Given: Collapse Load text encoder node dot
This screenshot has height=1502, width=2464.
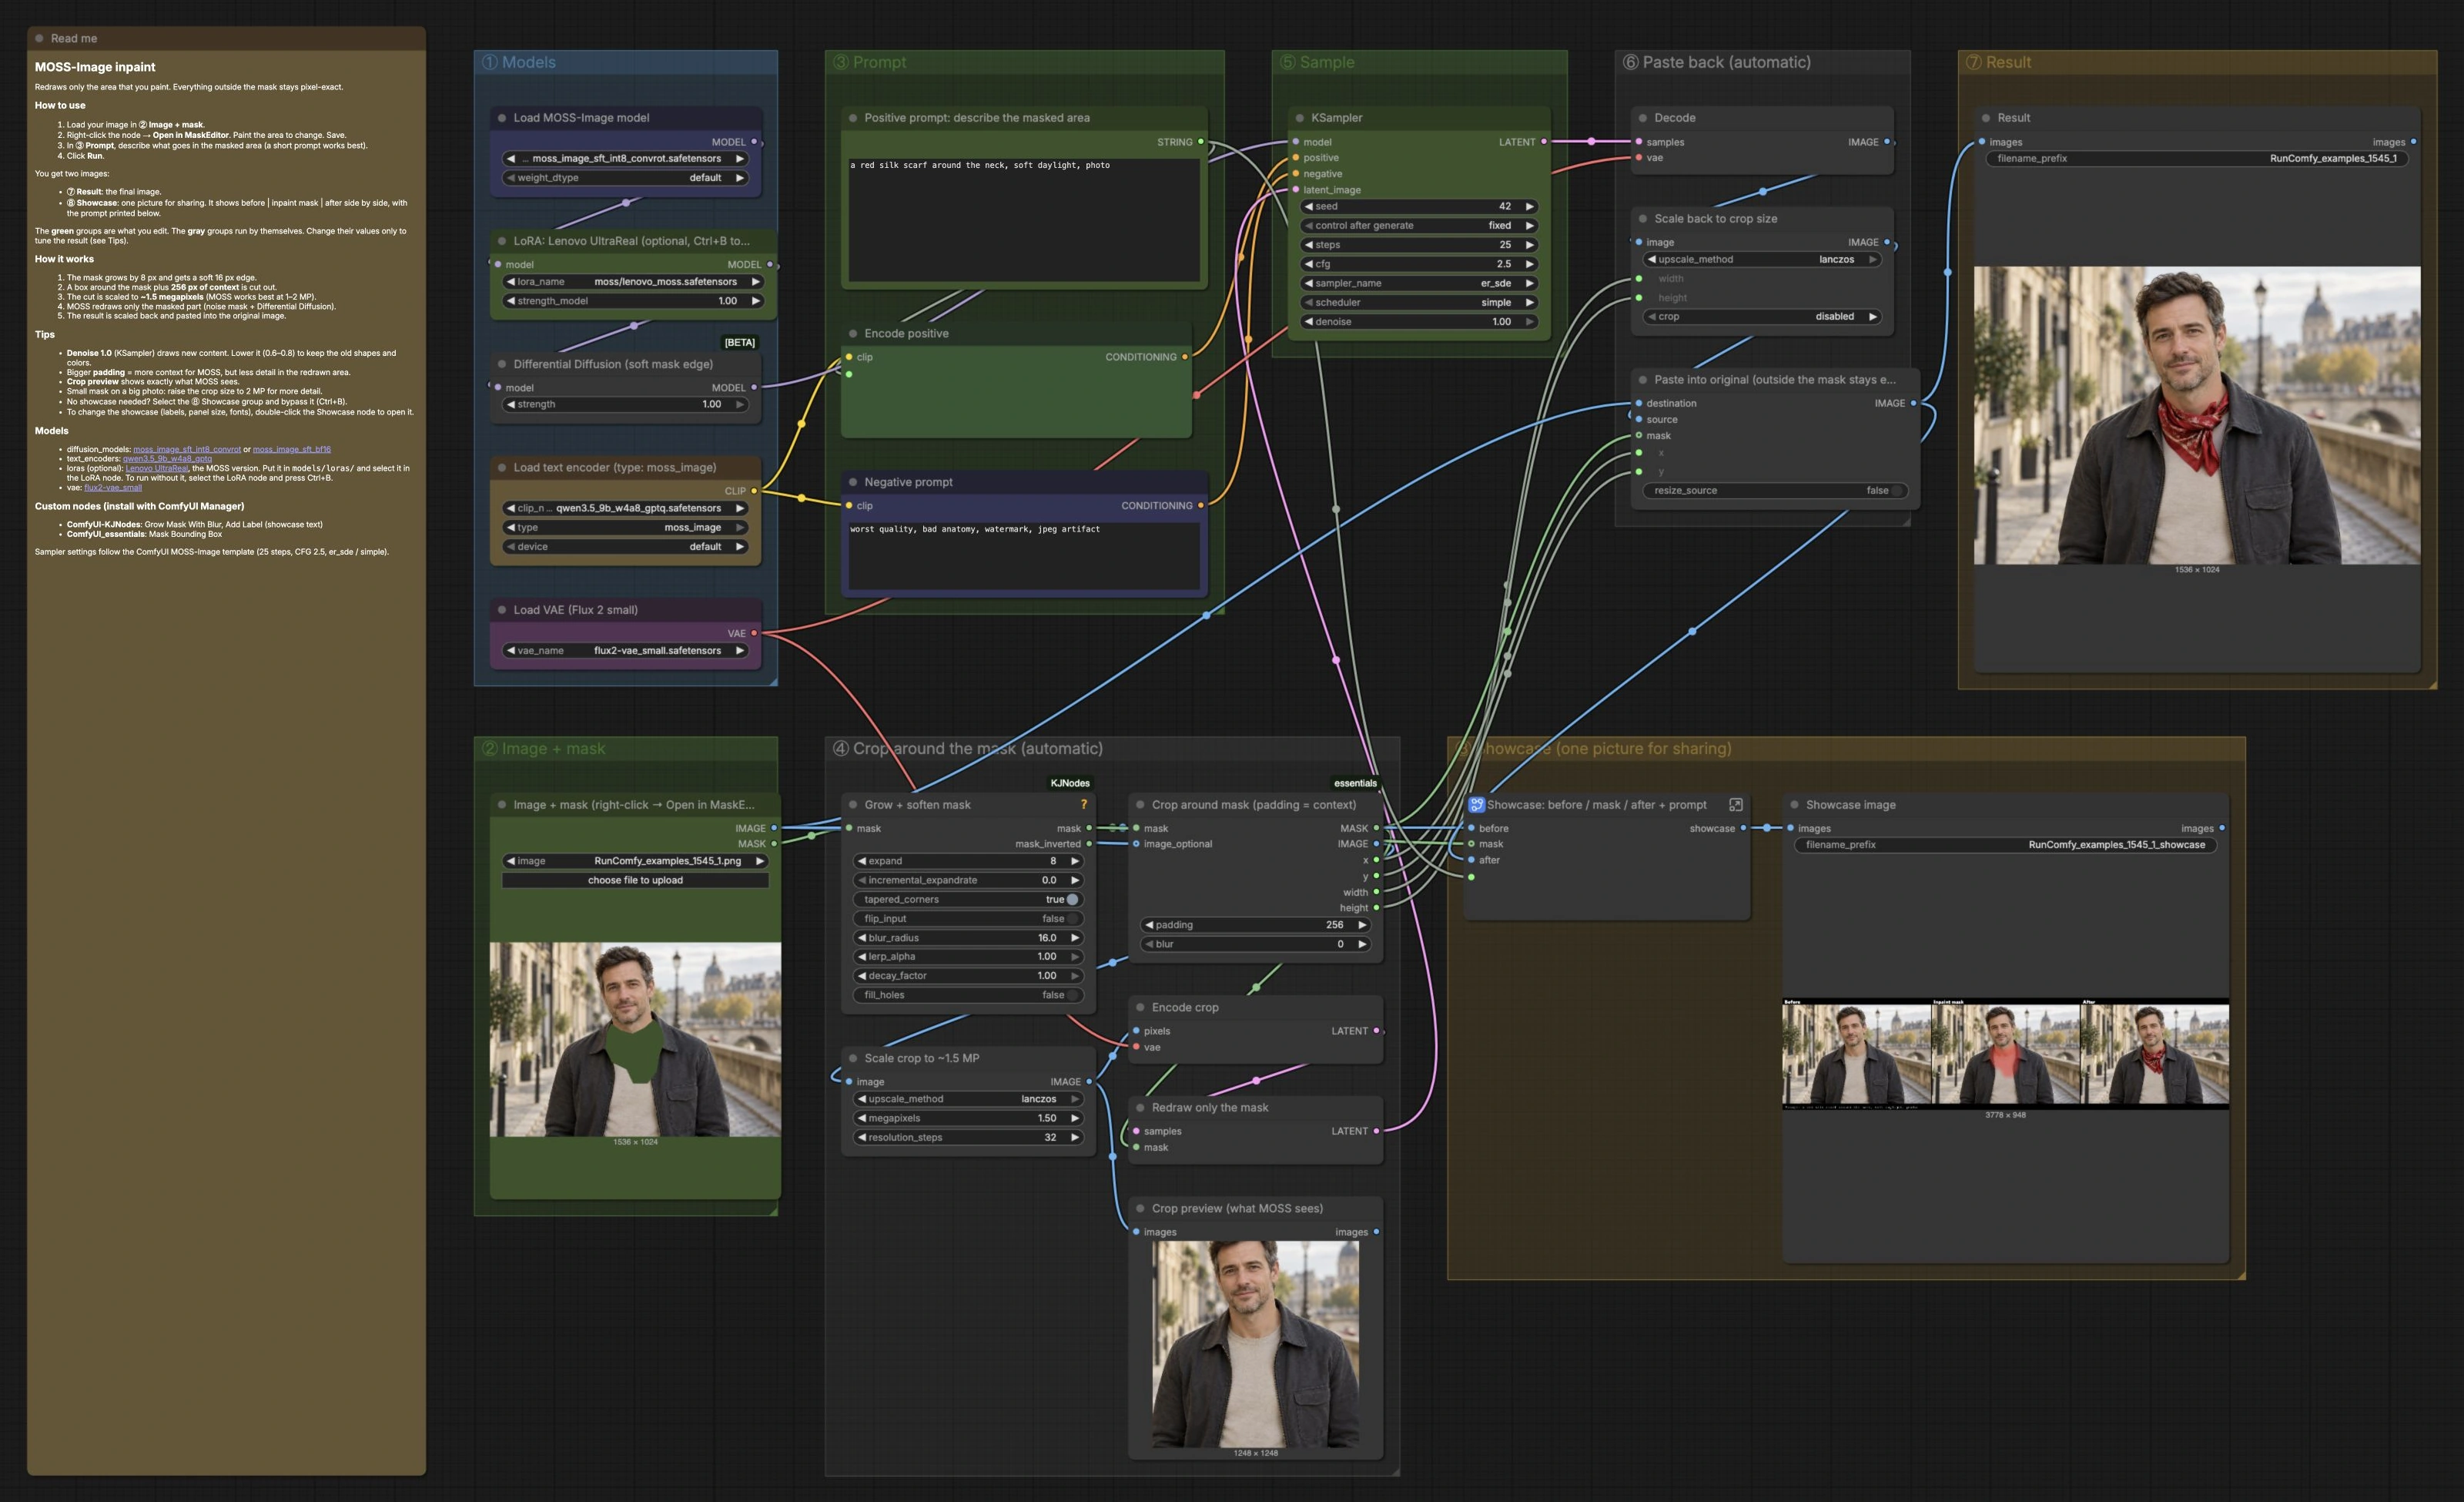Looking at the screenshot, I should point(501,467).
